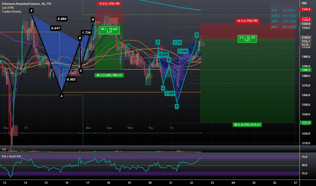Click the red 15.0 (1.12%) 750 stop label
The width and height of the screenshot is (316, 186).
click(x=109, y=4)
